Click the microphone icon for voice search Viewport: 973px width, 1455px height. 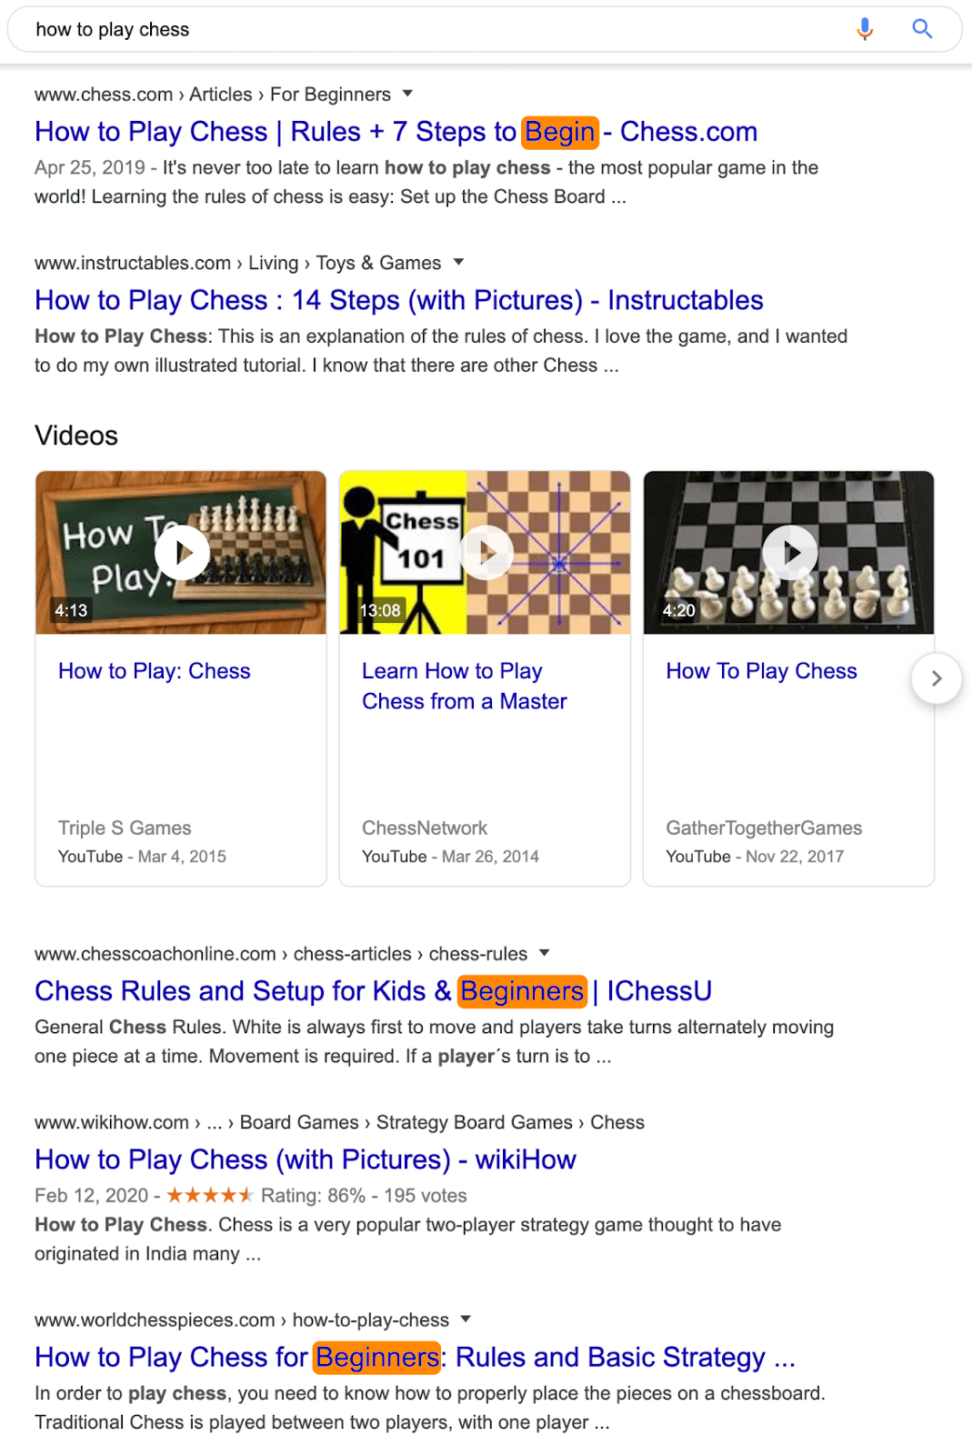[x=864, y=28]
